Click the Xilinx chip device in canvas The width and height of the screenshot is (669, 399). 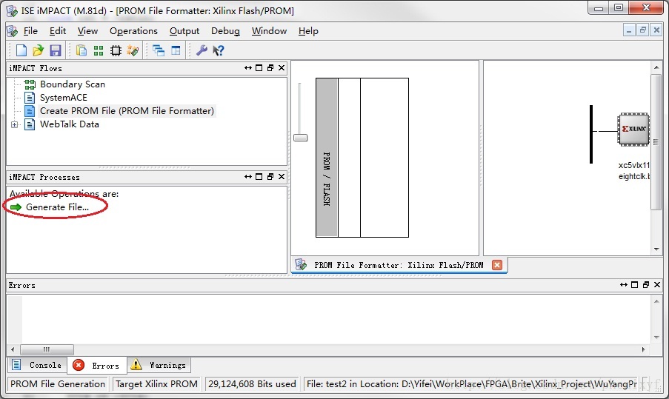(x=633, y=129)
